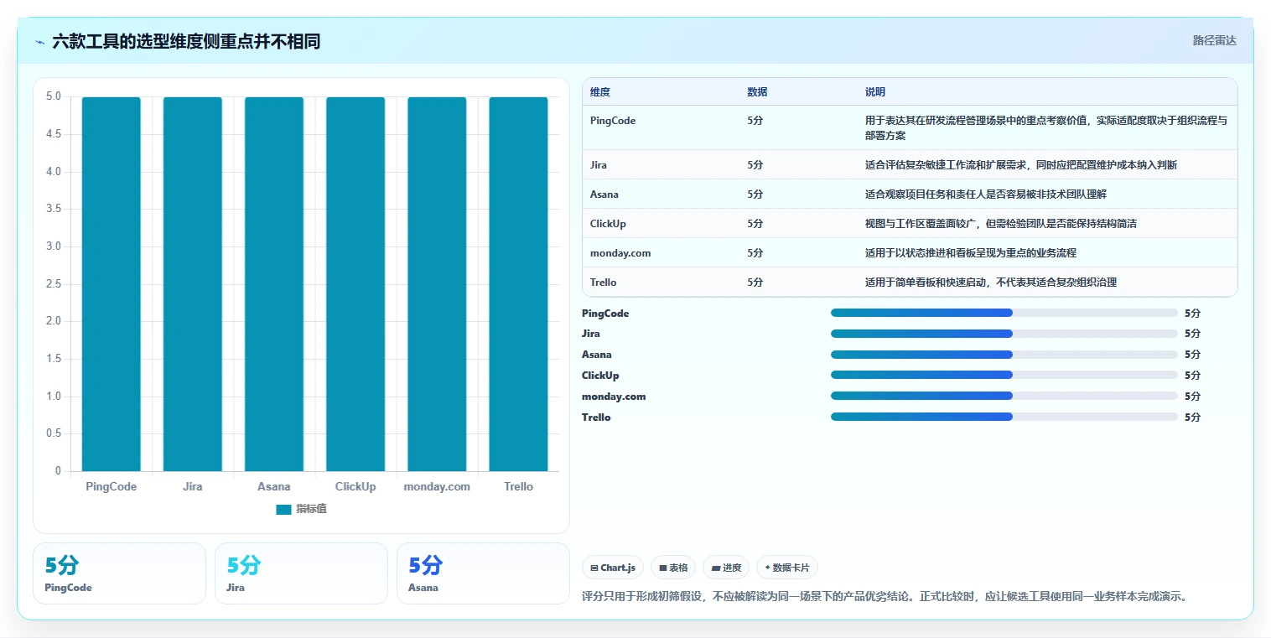Open the PingCode 5分 score card
1271x638 pixels.
(x=119, y=573)
